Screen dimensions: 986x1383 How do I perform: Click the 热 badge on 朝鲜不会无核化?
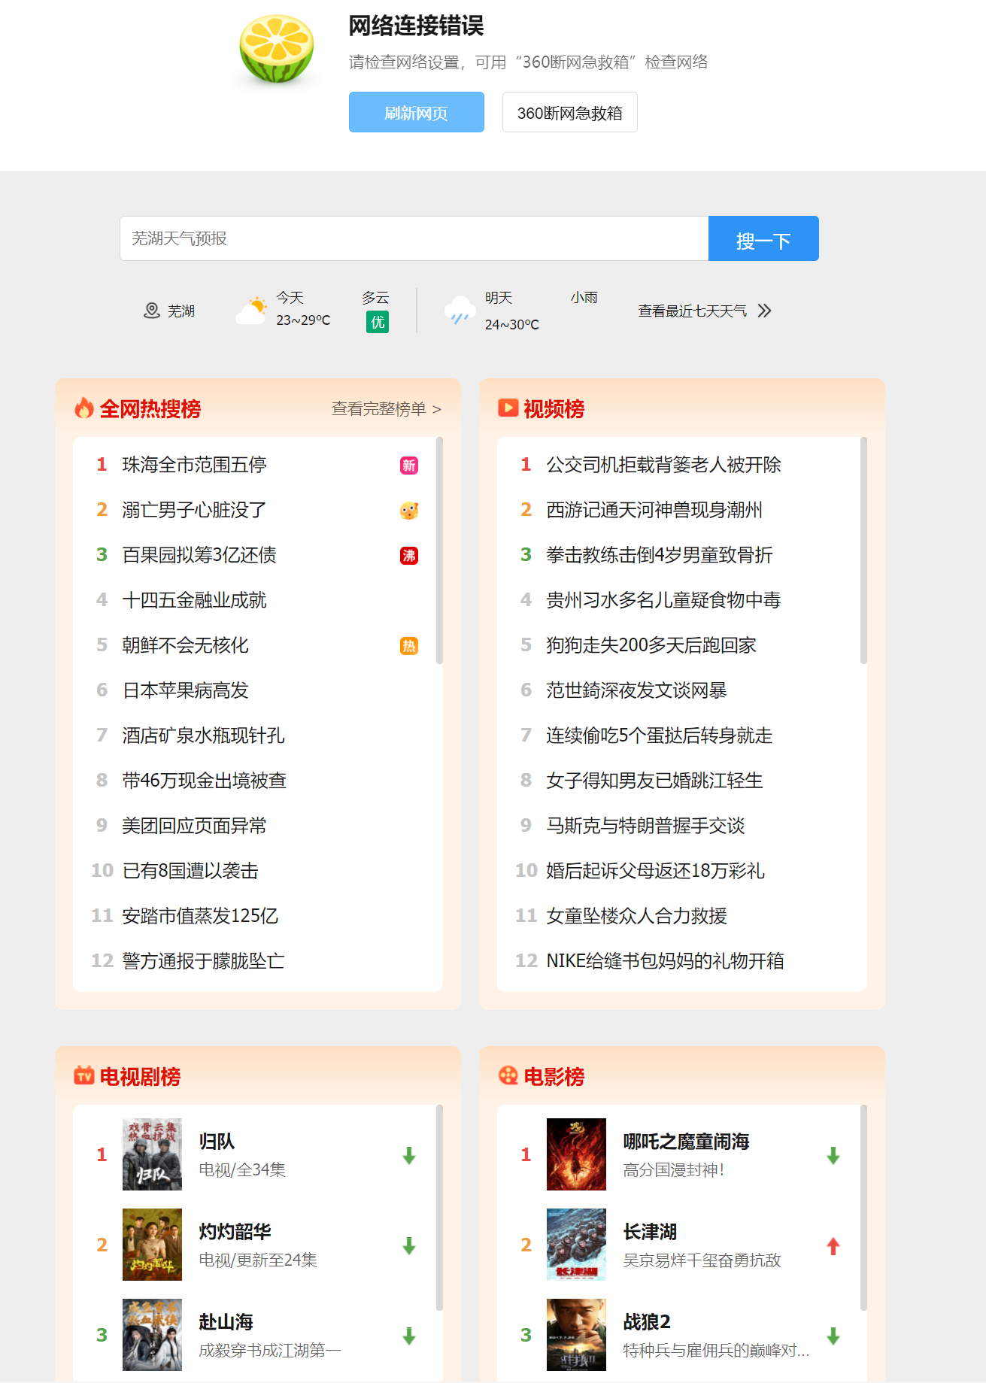(x=409, y=646)
